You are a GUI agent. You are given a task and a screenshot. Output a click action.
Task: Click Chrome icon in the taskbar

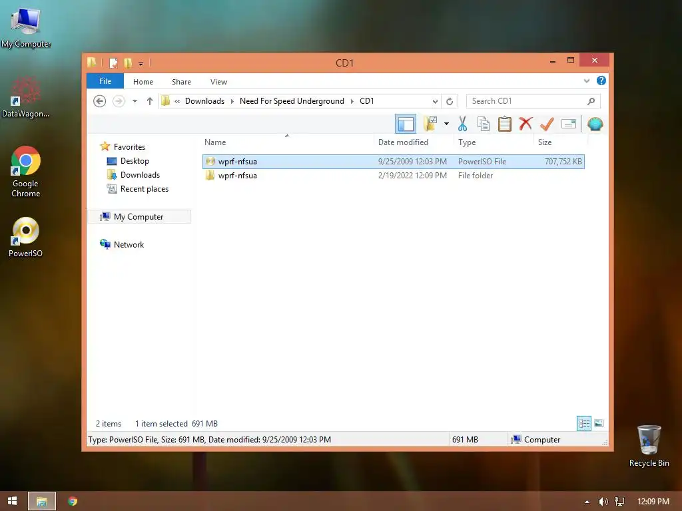(x=73, y=501)
